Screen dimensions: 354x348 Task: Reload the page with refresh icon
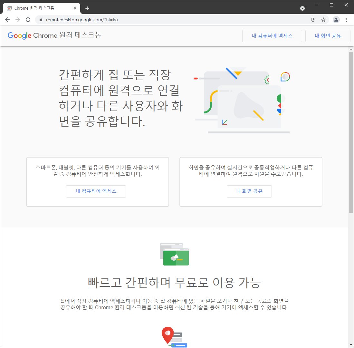[28, 20]
